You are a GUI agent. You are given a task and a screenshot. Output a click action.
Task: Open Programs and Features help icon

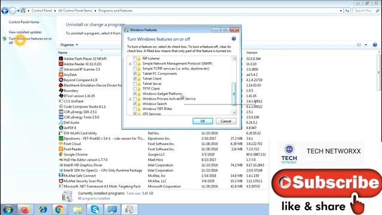(x=375, y=45)
